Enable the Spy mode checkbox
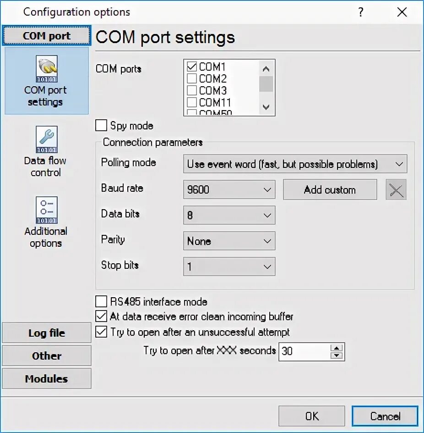424x433 pixels. coord(101,125)
